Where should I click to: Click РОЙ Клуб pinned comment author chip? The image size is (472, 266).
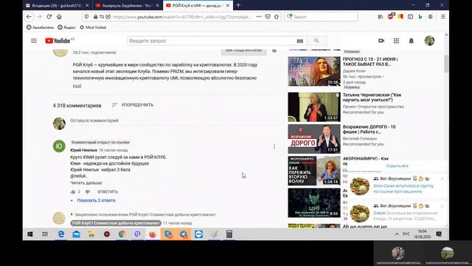[x=116, y=223]
